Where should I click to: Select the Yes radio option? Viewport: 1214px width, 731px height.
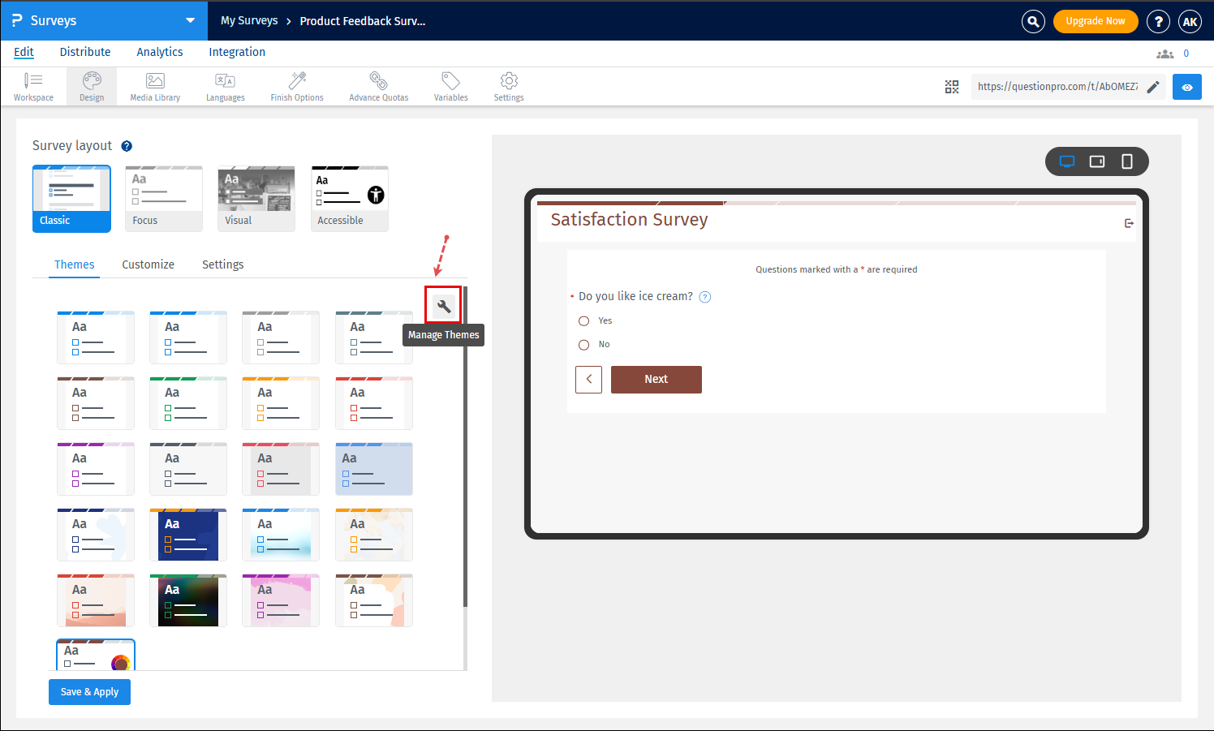(583, 320)
